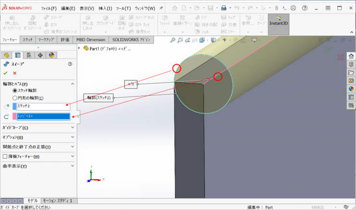Open SOLIDWORKS Resources home icon in task pane
Screen dimensions: 356x210
[x=351, y=56]
